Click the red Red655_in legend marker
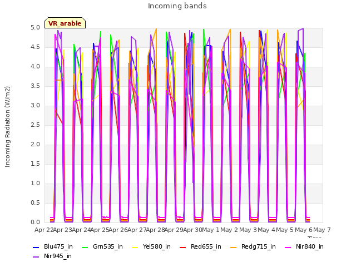The width and height of the screenshot is (356, 267). 183,247
